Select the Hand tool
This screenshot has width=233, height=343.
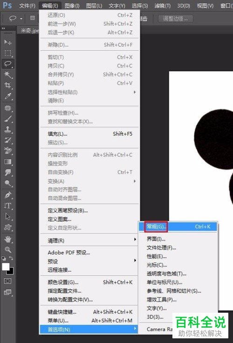pyautogui.click(x=8, y=239)
